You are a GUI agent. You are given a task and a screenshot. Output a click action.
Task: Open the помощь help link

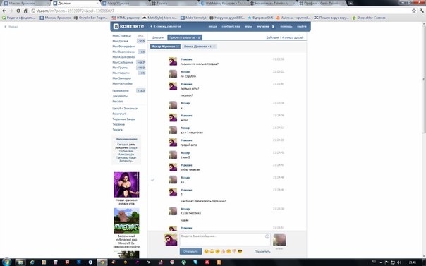point(286,26)
